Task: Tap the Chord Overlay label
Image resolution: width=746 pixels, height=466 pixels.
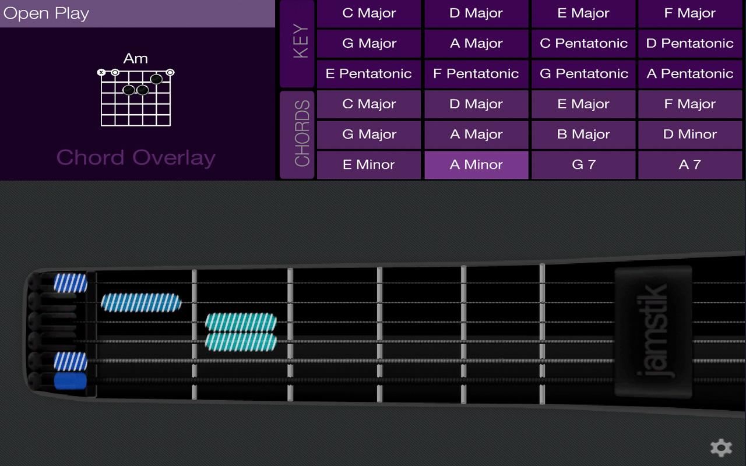Action: 136,158
